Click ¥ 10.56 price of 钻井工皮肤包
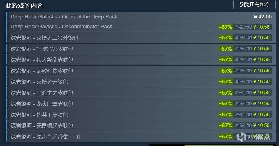The width and height of the screenshot is (279, 146). (x=261, y=114)
